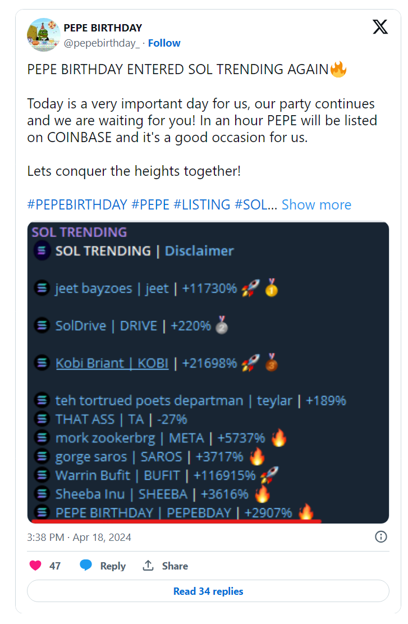Click Solana icon beside SolDrive row

[42, 326]
